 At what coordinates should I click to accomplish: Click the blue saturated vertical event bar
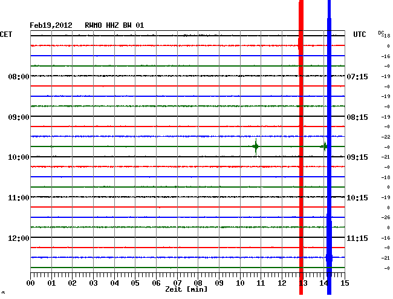coord(329,147)
